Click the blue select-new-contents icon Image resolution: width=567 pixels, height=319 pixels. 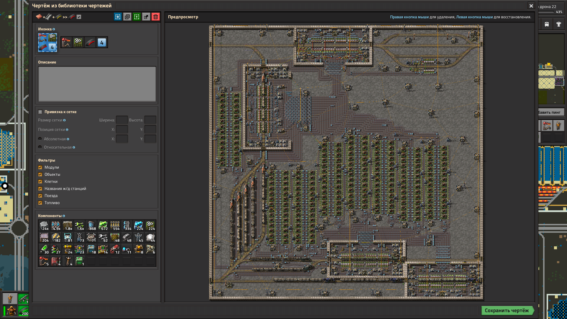[118, 17]
